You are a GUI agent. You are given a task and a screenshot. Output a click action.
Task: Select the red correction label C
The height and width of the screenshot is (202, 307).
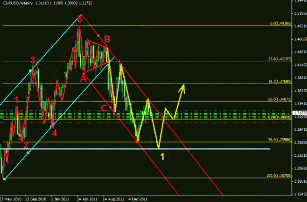[x=103, y=108]
